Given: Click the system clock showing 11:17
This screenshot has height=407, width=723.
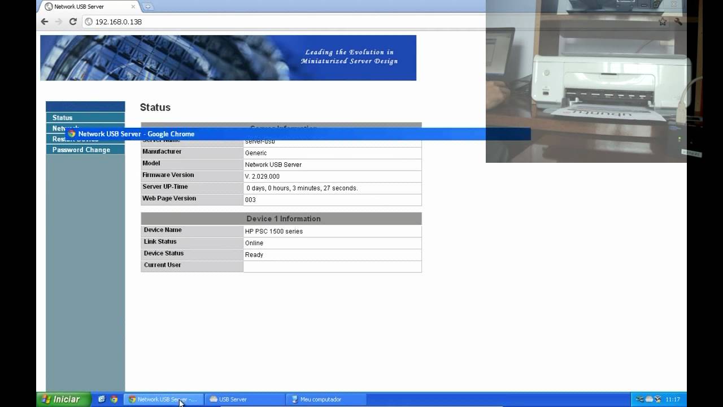Looking at the screenshot, I should pyautogui.click(x=673, y=399).
